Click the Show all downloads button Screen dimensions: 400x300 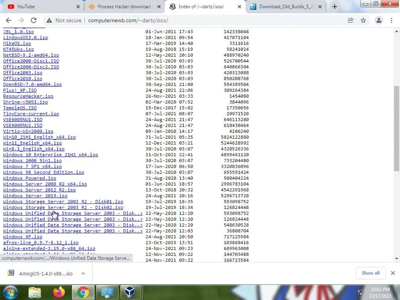(x=370, y=273)
